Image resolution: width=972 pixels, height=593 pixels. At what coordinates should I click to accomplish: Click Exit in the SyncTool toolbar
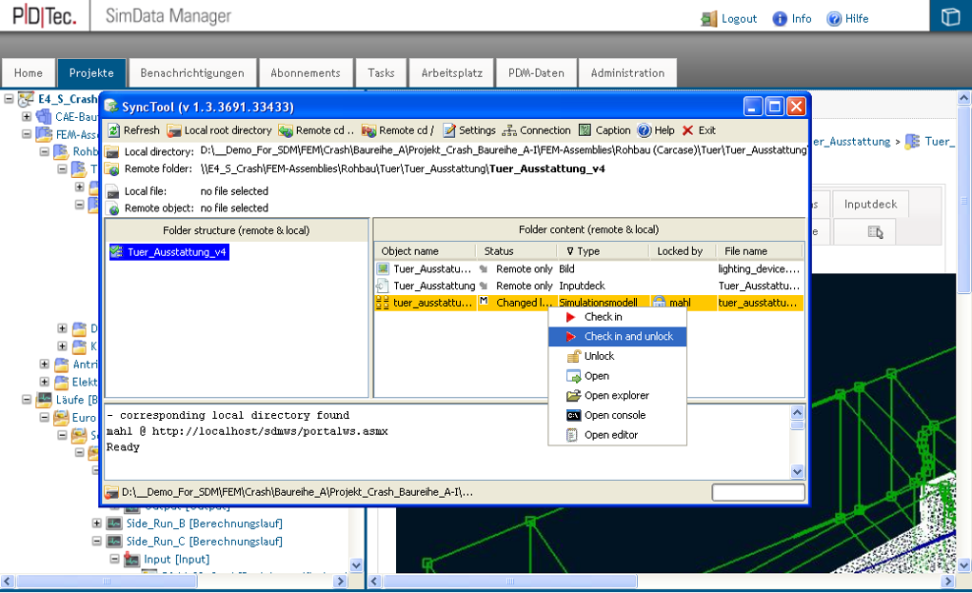point(699,130)
